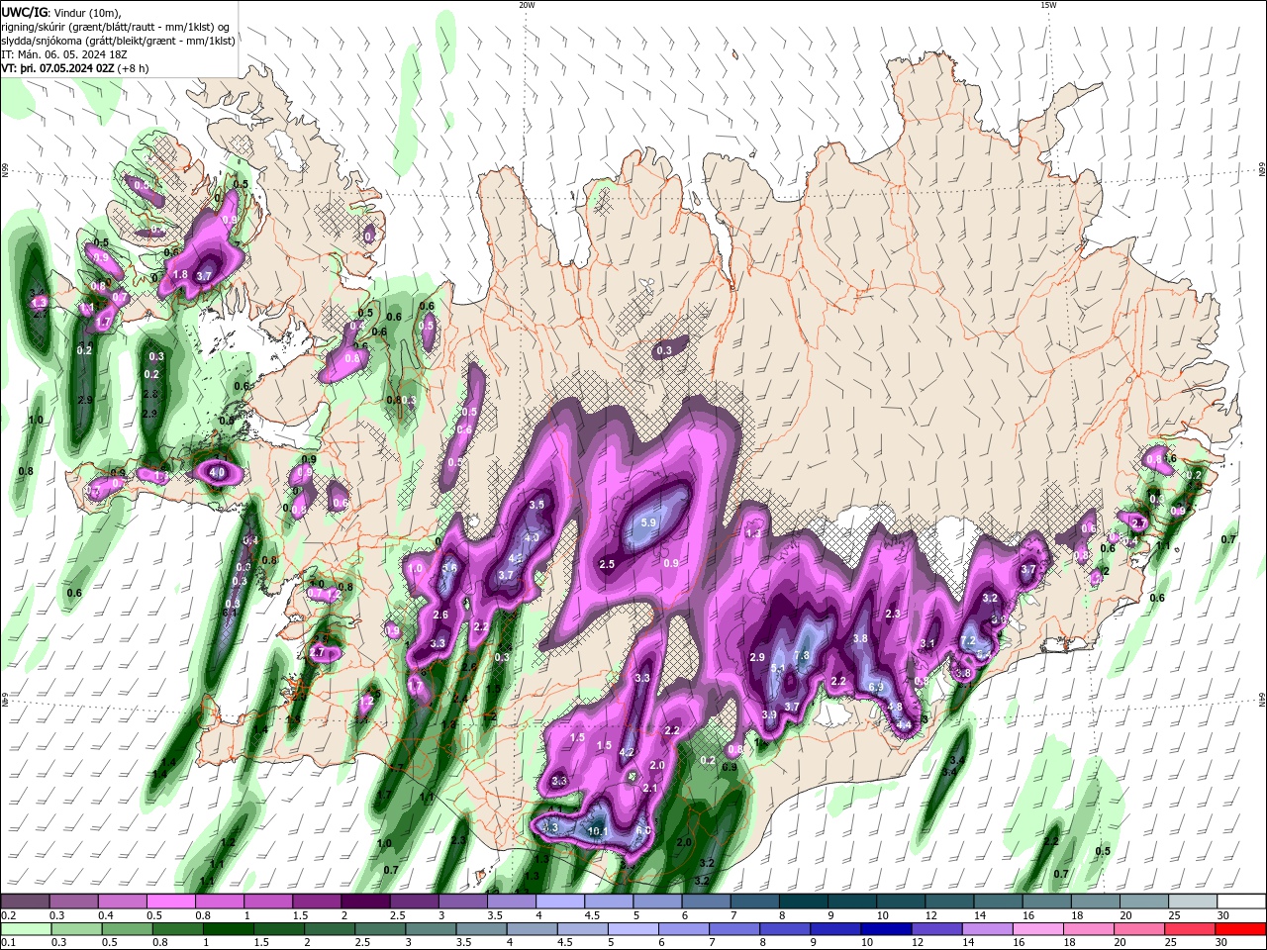The height and width of the screenshot is (950, 1267).
Task: Click the 6.0 value next to 10.1
Action: pos(643,831)
